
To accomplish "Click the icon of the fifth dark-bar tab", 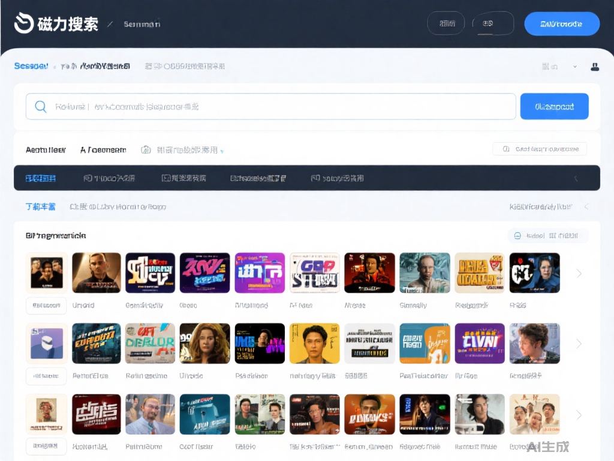I will click(x=315, y=178).
